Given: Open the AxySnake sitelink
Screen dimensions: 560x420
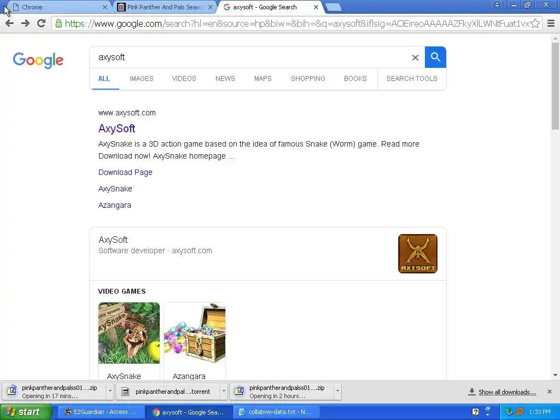Looking at the screenshot, I should pyautogui.click(x=115, y=189).
